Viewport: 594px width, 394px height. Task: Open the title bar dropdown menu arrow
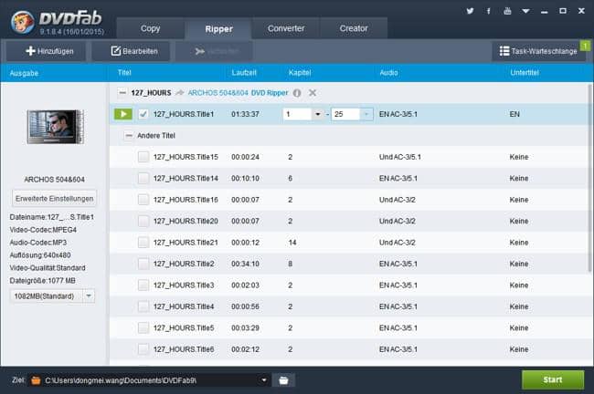click(525, 11)
